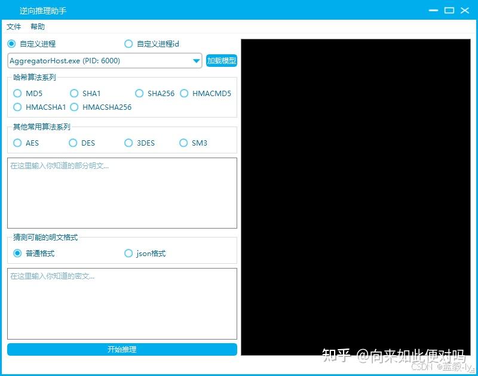Select the HMACSHA256 algorithm option

(x=74, y=107)
